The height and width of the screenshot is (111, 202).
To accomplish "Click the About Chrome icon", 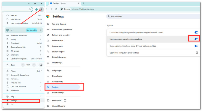I will 48,106.
